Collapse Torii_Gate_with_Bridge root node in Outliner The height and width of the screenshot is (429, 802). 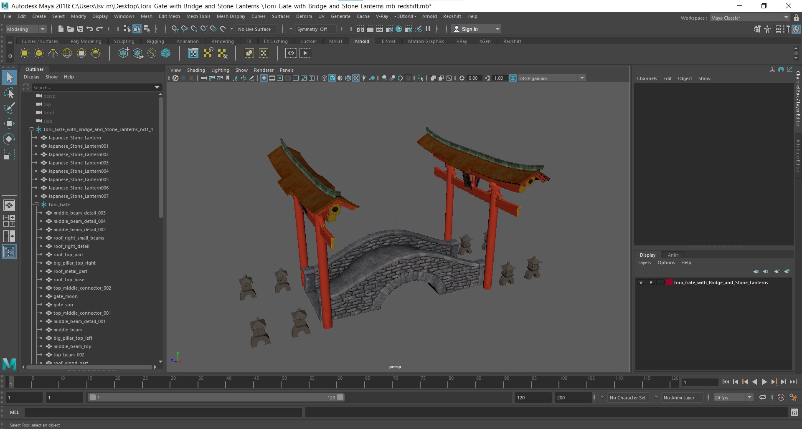[31, 129]
